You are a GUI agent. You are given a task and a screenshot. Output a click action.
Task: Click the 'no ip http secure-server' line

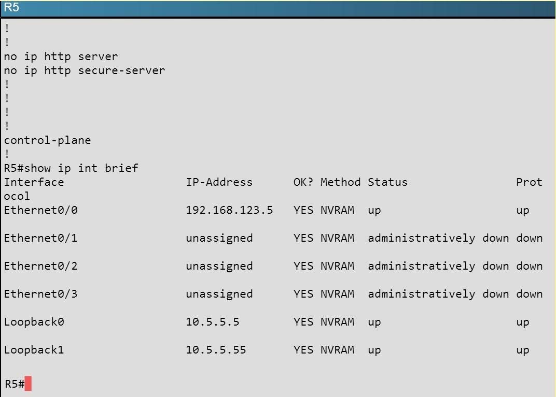pos(85,70)
